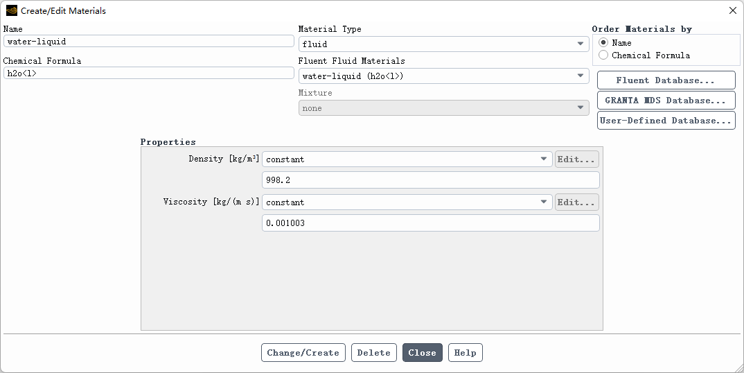The height and width of the screenshot is (373, 744).
Task: Click the viscosity value field 0.001003
Action: tap(429, 223)
